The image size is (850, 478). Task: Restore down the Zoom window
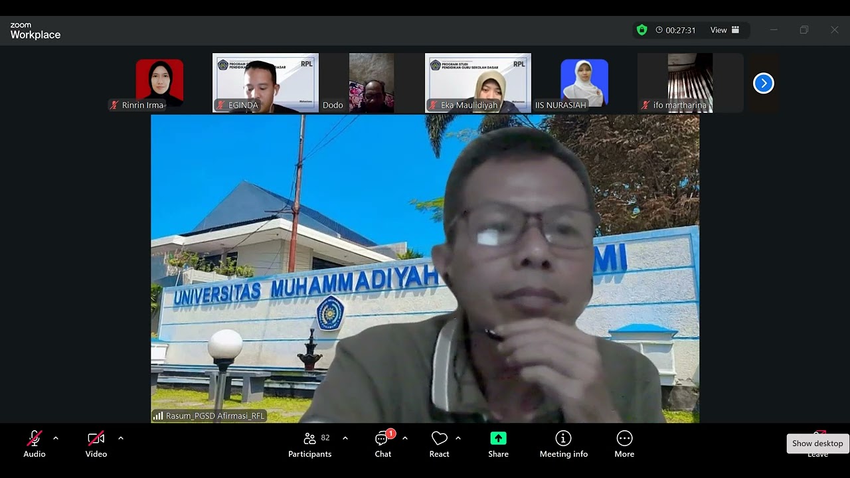point(804,30)
